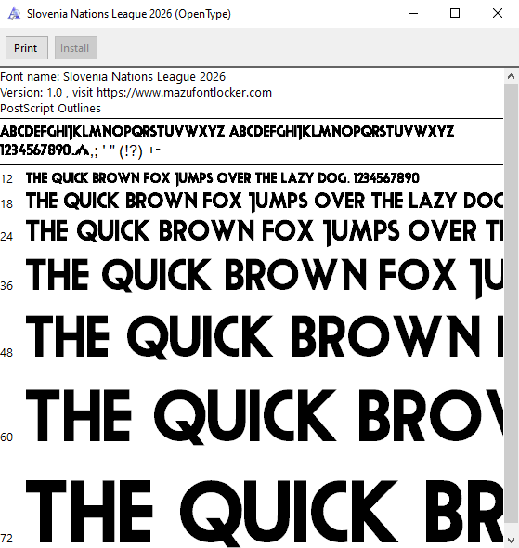
Task: Click the uppercase alphabet sample line
Action: coord(227,132)
